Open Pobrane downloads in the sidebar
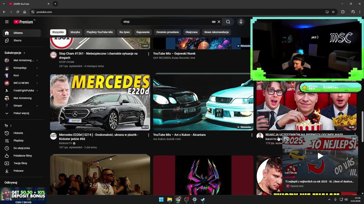This screenshot has width=364, height=204. (18, 171)
